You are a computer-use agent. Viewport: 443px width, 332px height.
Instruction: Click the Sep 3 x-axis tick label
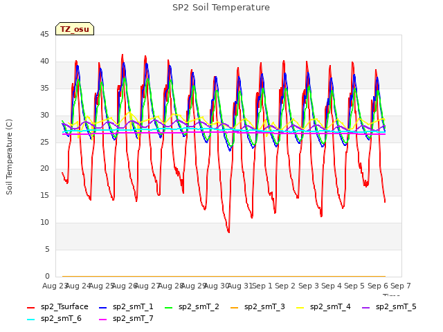(309, 286)
